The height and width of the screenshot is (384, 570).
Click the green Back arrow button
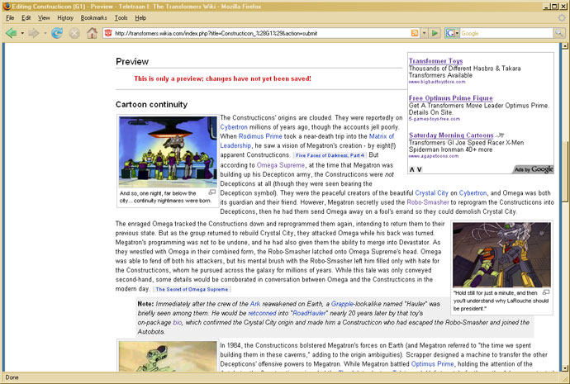11,33
